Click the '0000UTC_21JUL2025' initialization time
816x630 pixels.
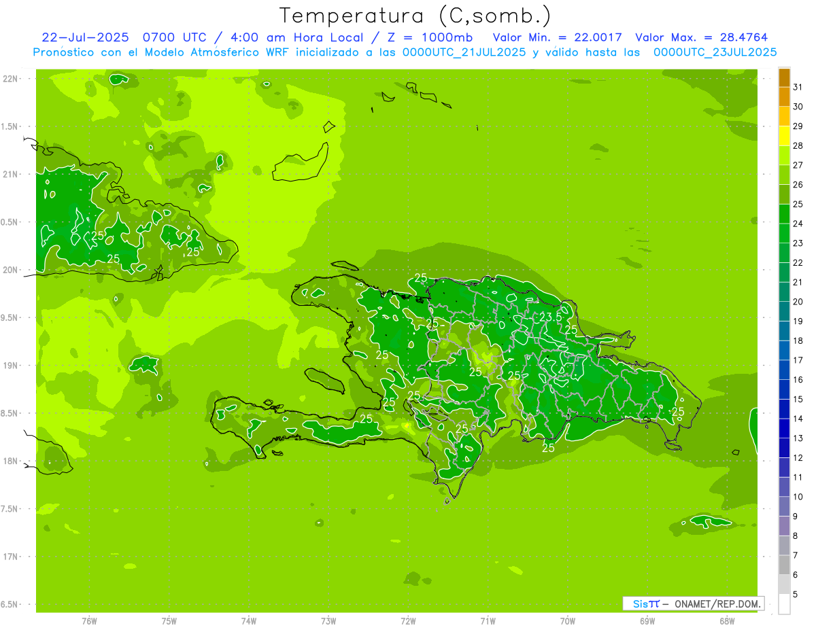pos(464,52)
